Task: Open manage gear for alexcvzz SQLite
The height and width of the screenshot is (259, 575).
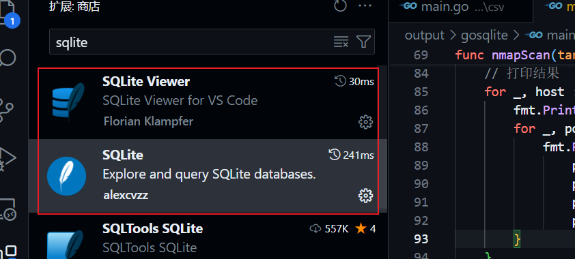Action: (x=365, y=196)
